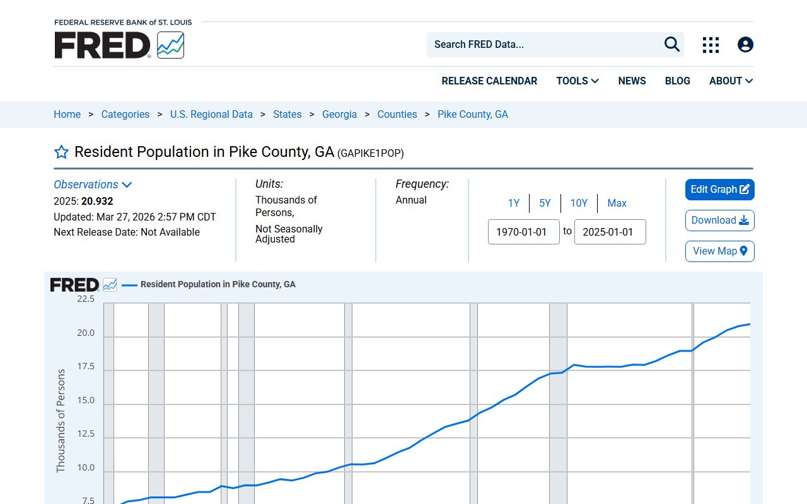Click the series title Resident Population in Pike County

[x=204, y=152]
